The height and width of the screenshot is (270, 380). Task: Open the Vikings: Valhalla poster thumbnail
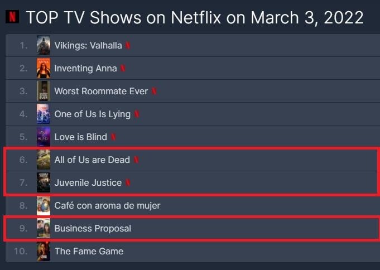44,45
